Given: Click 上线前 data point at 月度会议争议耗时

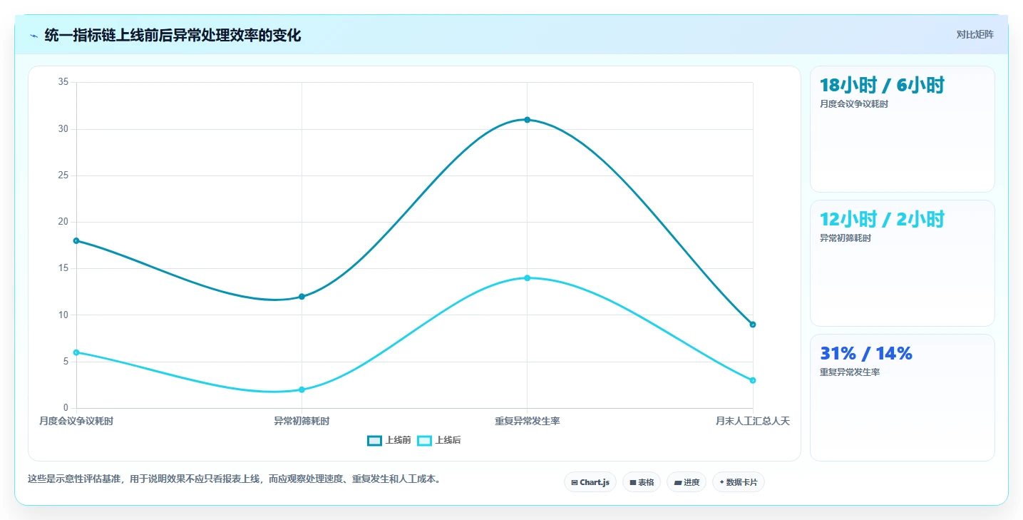Looking at the screenshot, I should click(x=76, y=241).
